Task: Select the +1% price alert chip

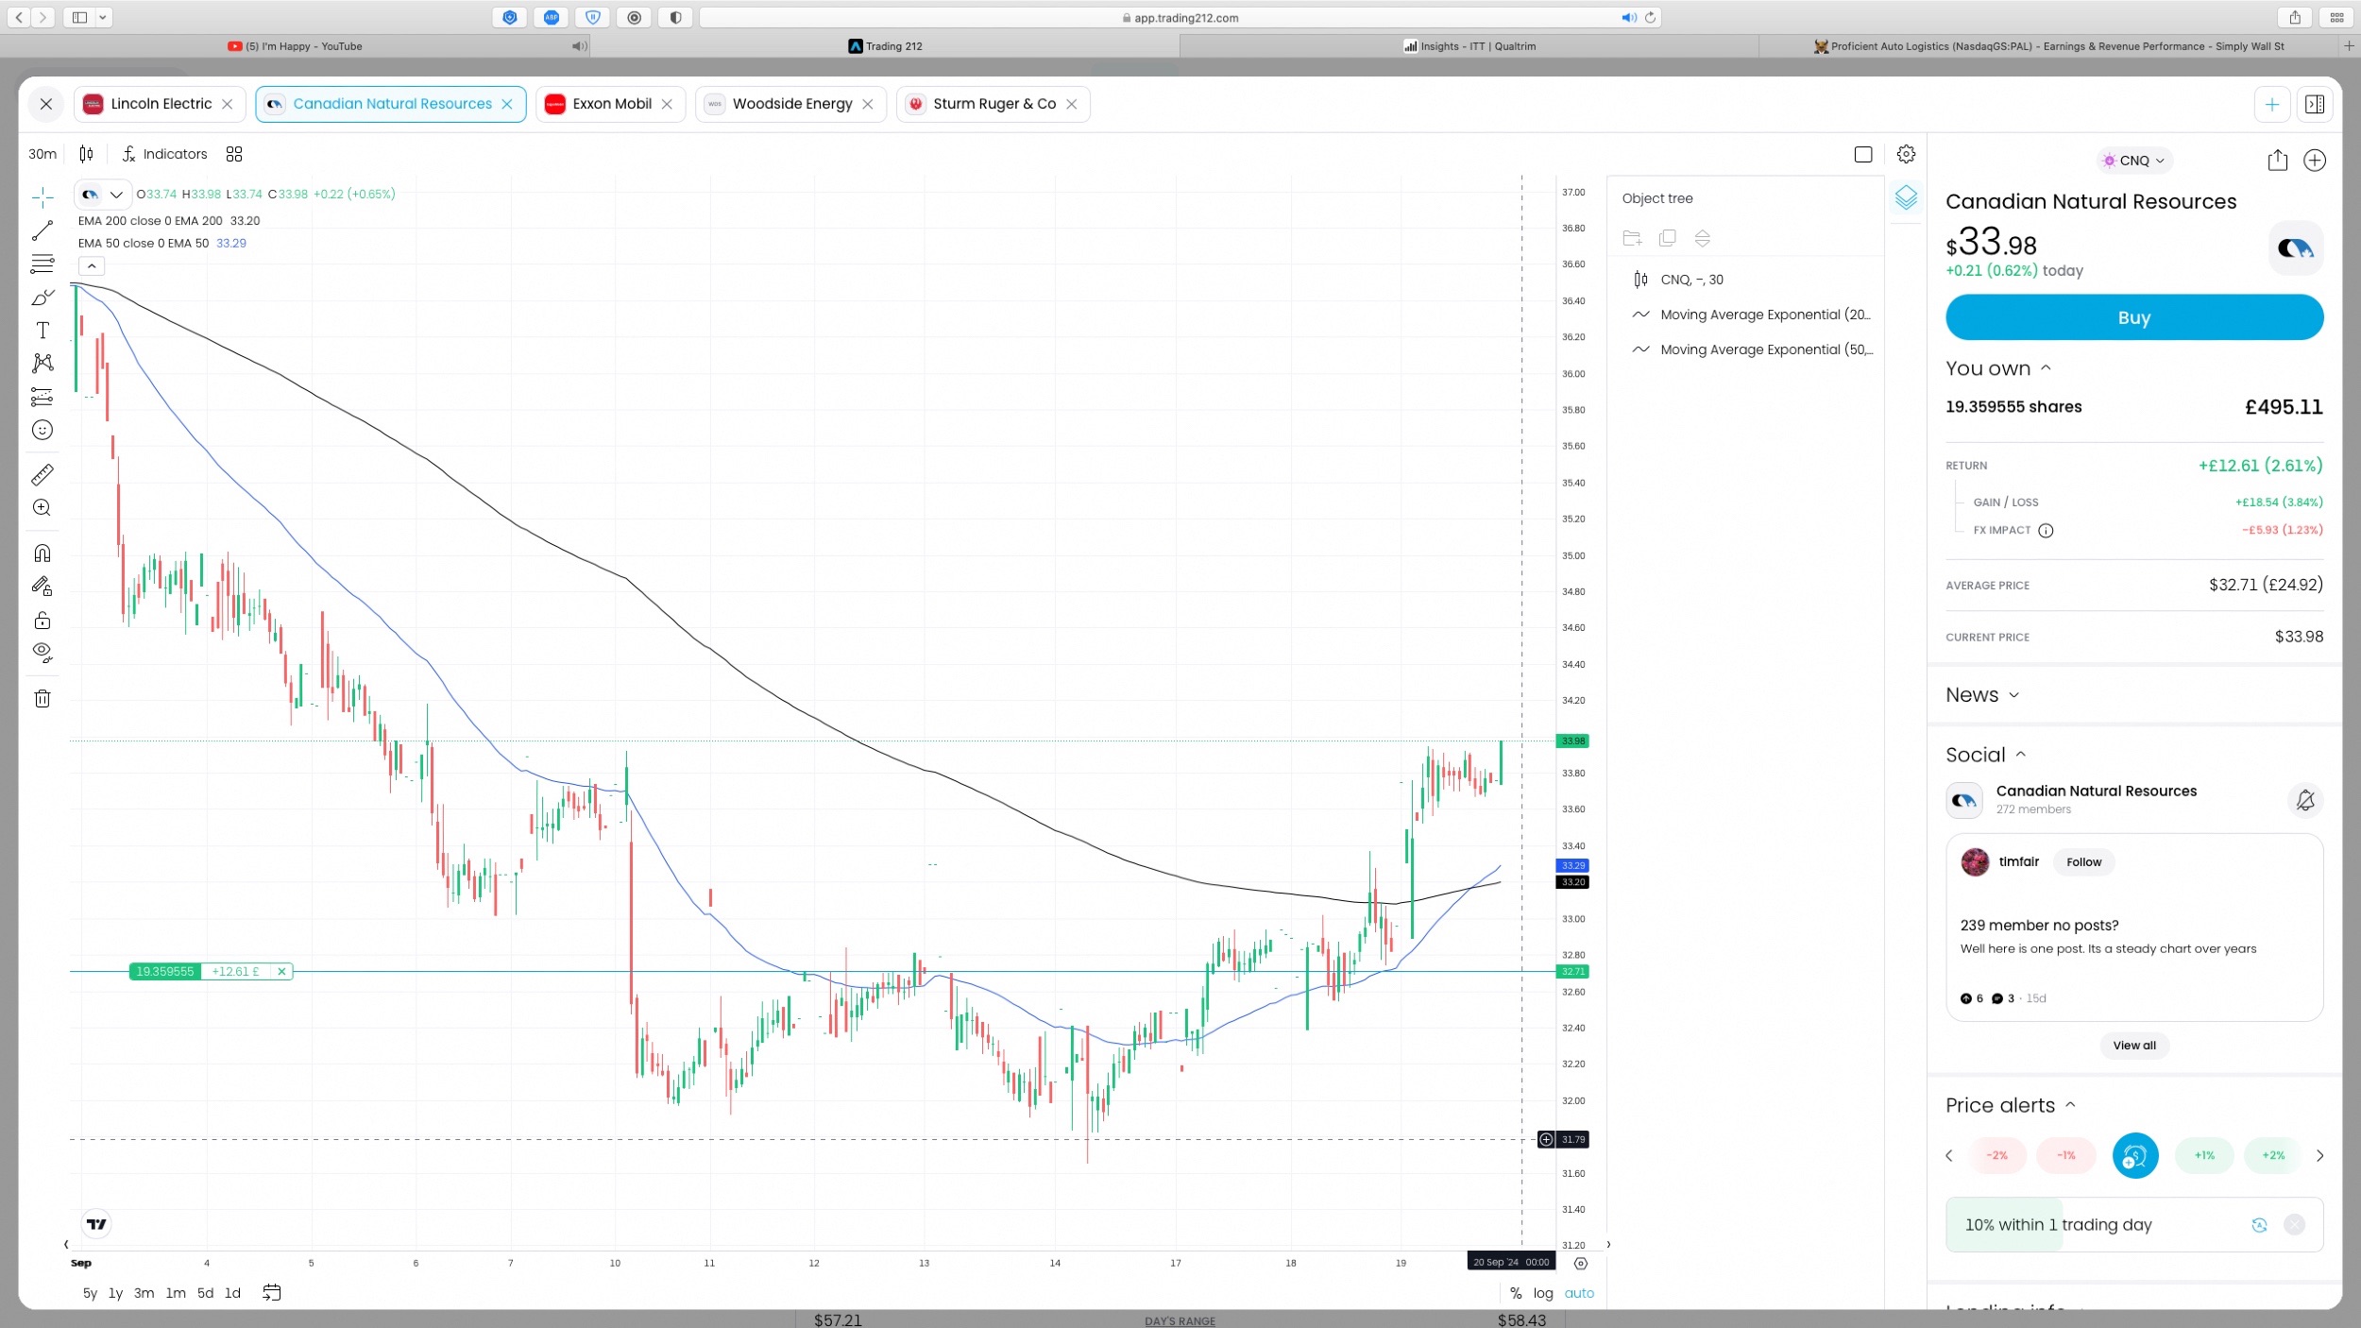Action: 2203,1155
